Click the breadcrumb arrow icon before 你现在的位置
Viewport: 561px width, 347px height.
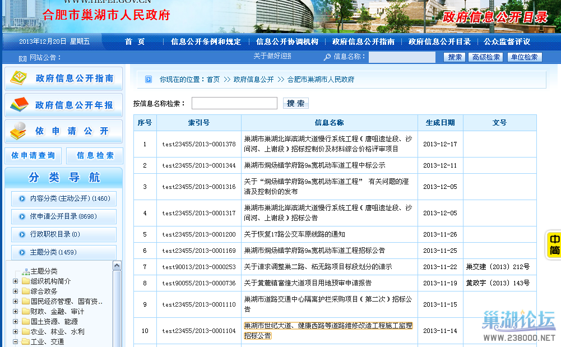(149, 80)
